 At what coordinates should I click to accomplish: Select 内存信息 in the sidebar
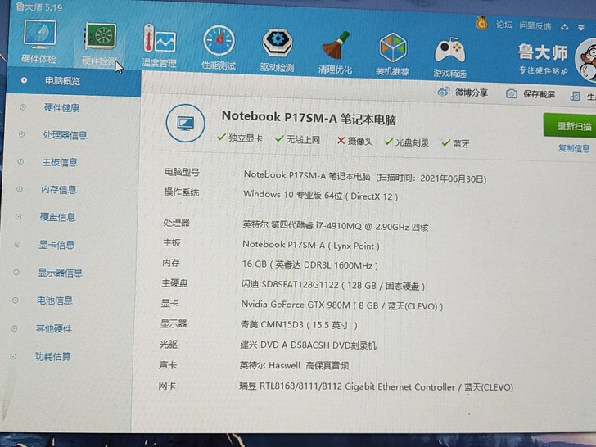pos(59,189)
